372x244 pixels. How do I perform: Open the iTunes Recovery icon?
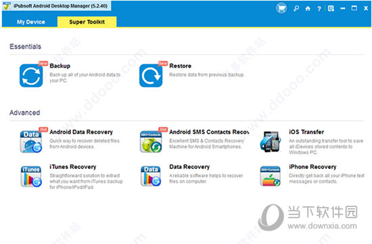[31, 176]
